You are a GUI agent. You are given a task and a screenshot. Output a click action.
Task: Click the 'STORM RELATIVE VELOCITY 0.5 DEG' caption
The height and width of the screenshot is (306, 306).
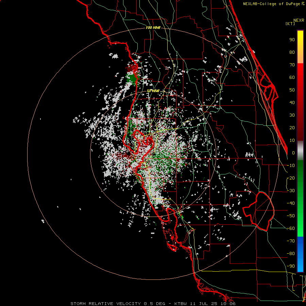click(x=118, y=304)
